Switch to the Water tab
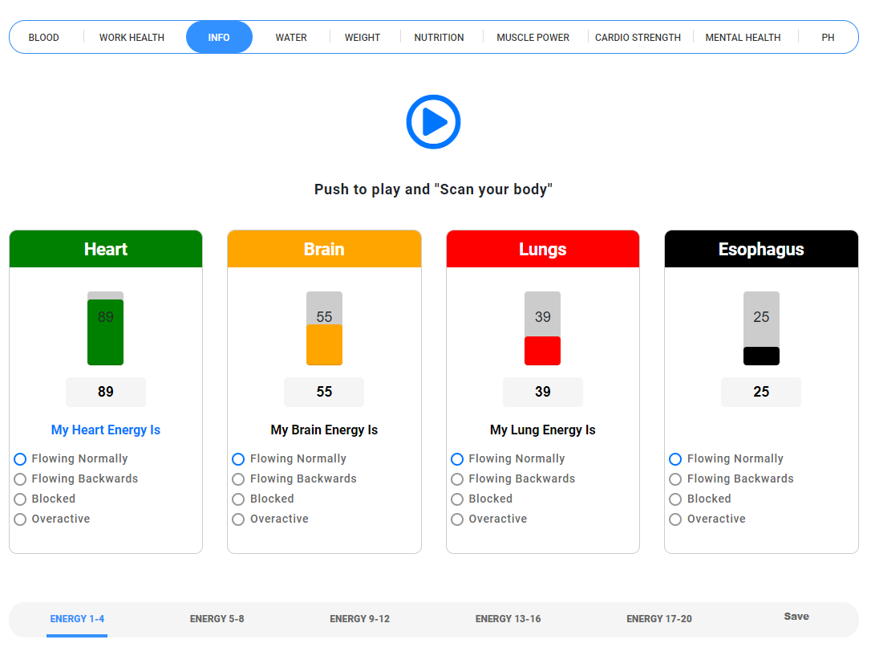 point(291,38)
